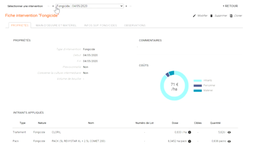Click the Fiche intervention "Fongicide" title
Image resolution: width=258 pixels, height=145 pixels.
click(x=32, y=15)
